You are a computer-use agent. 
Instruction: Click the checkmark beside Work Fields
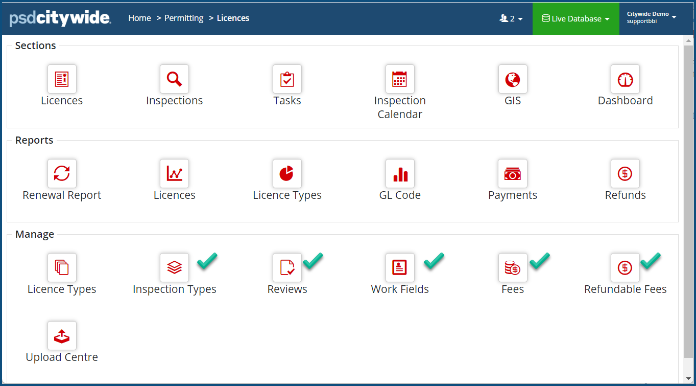point(434,261)
